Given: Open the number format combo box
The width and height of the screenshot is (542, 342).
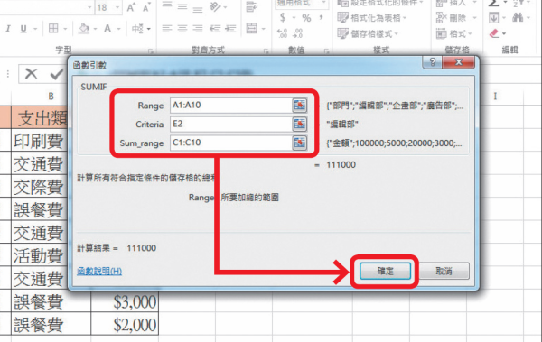Looking at the screenshot, I should pyautogui.click(x=301, y=4).
